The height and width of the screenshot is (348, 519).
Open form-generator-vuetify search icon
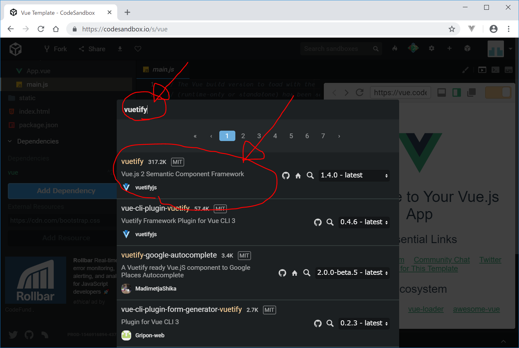point(330,324)
